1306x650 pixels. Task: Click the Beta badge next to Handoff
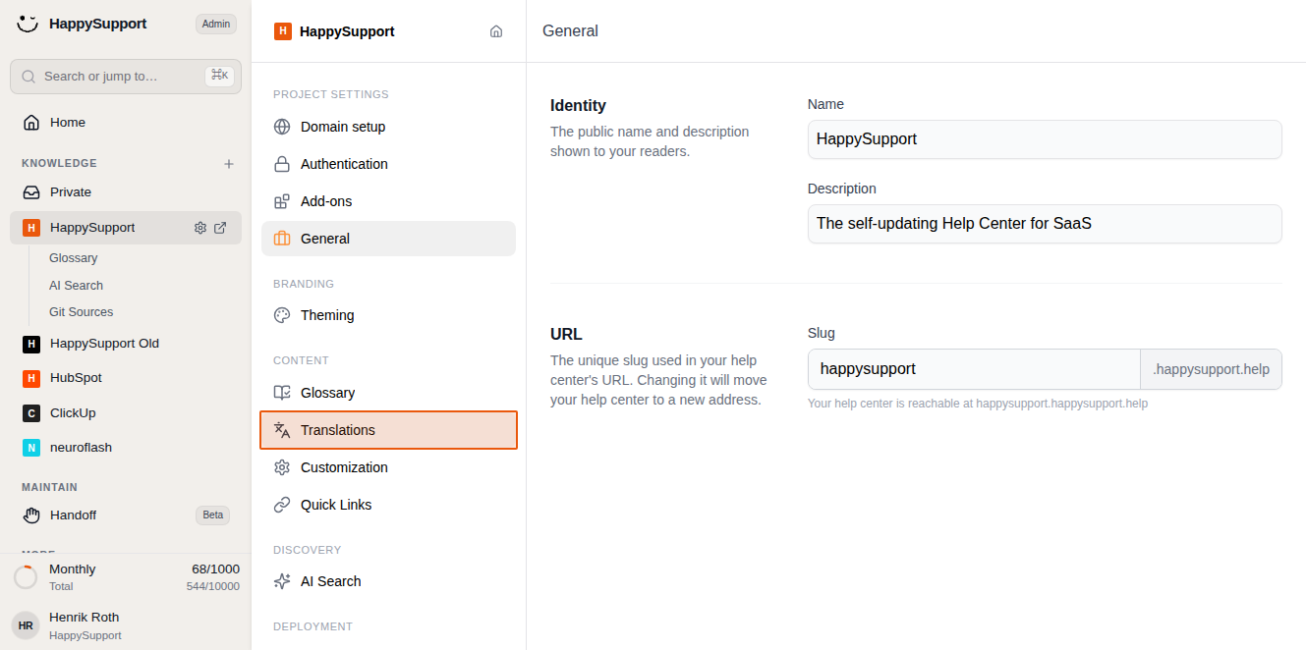point(213,515)
